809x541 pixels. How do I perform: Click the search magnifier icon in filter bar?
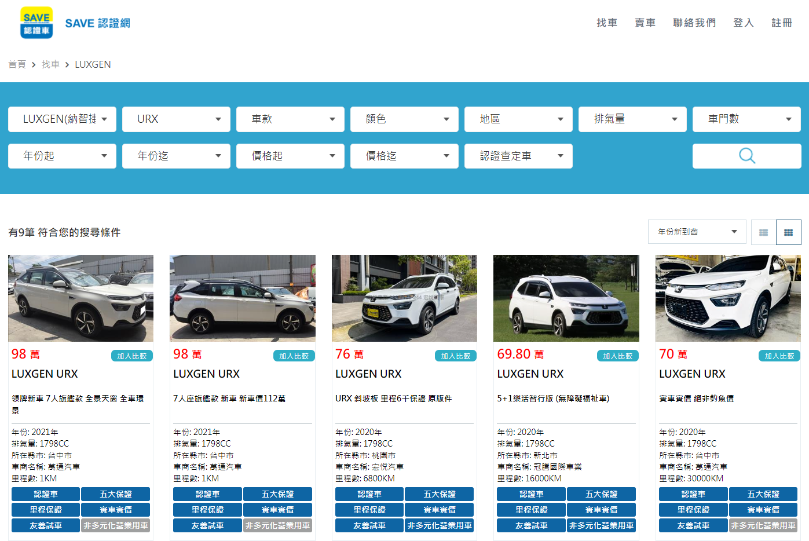(x=746, y=156)
